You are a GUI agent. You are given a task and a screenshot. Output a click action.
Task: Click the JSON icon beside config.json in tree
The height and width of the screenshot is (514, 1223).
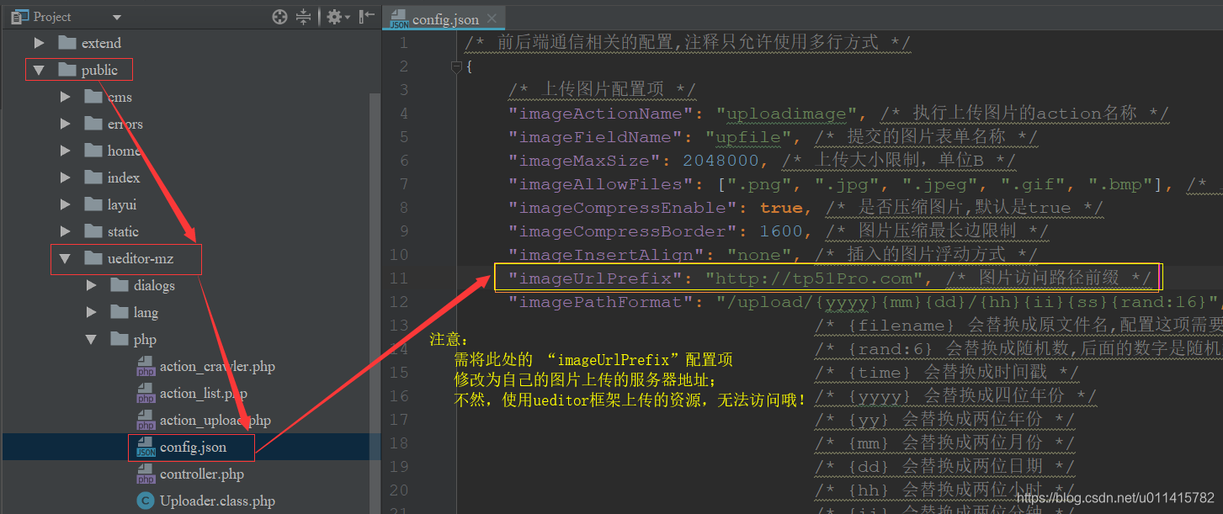click(144, 447)
